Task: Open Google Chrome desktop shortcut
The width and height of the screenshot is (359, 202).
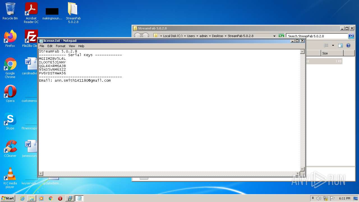Action: (10, 68)
